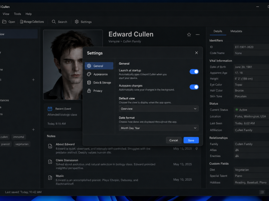Open the Tools menu

(x=17, y=14)
